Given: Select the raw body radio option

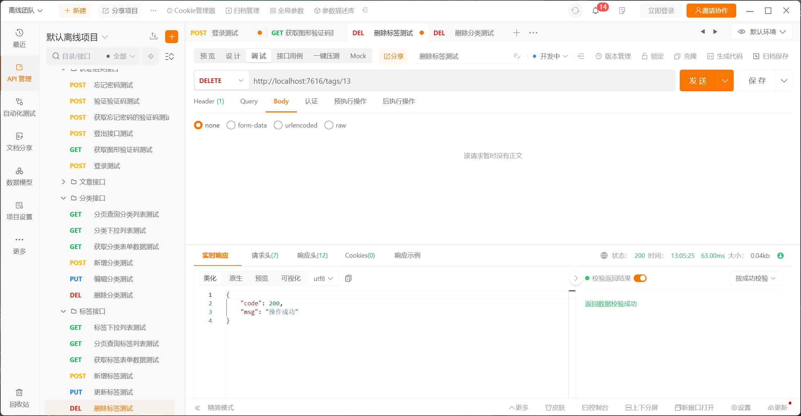Looking at the screenshot, I should pyautogui.click(x=329, y=125).
